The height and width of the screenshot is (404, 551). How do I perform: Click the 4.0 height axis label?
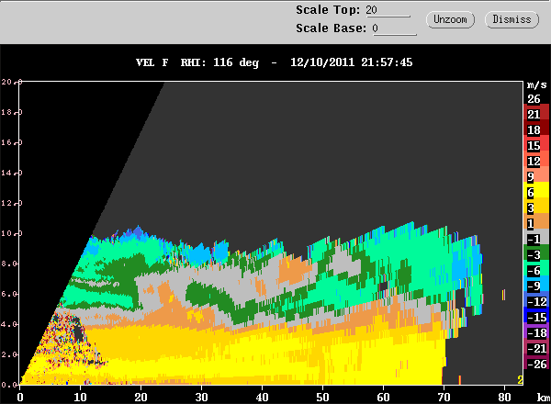click(9, 324)
